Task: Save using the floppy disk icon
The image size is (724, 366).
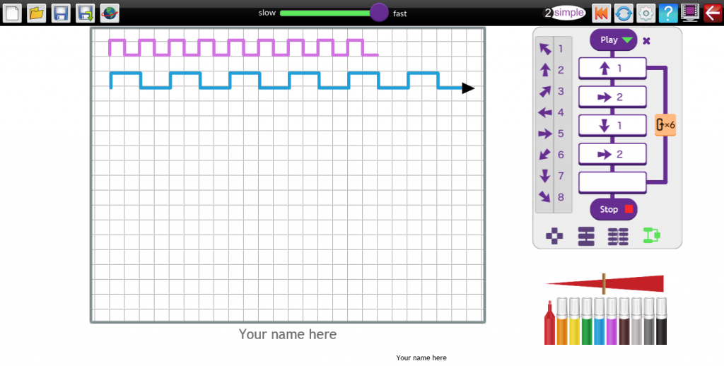Action: click(x=61, y=13)
